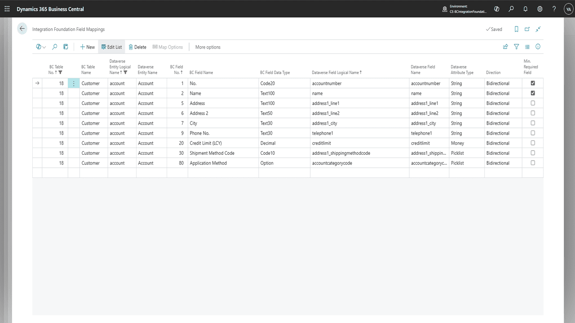Check Min. Required for Shipment Method Code row
The height and width of the screenshot is (323, 575).
(533, 153)
